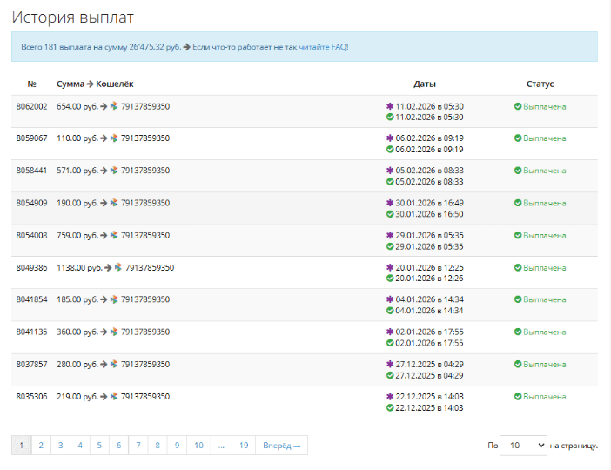Click the "Сумма → Кошелёк" column header
611x470 pixels.
tap(95, 84)
